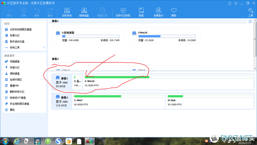Open the 擦除磁盘 wipe disk tool
Screen dimensions: 257x145
tap(84, 12)
